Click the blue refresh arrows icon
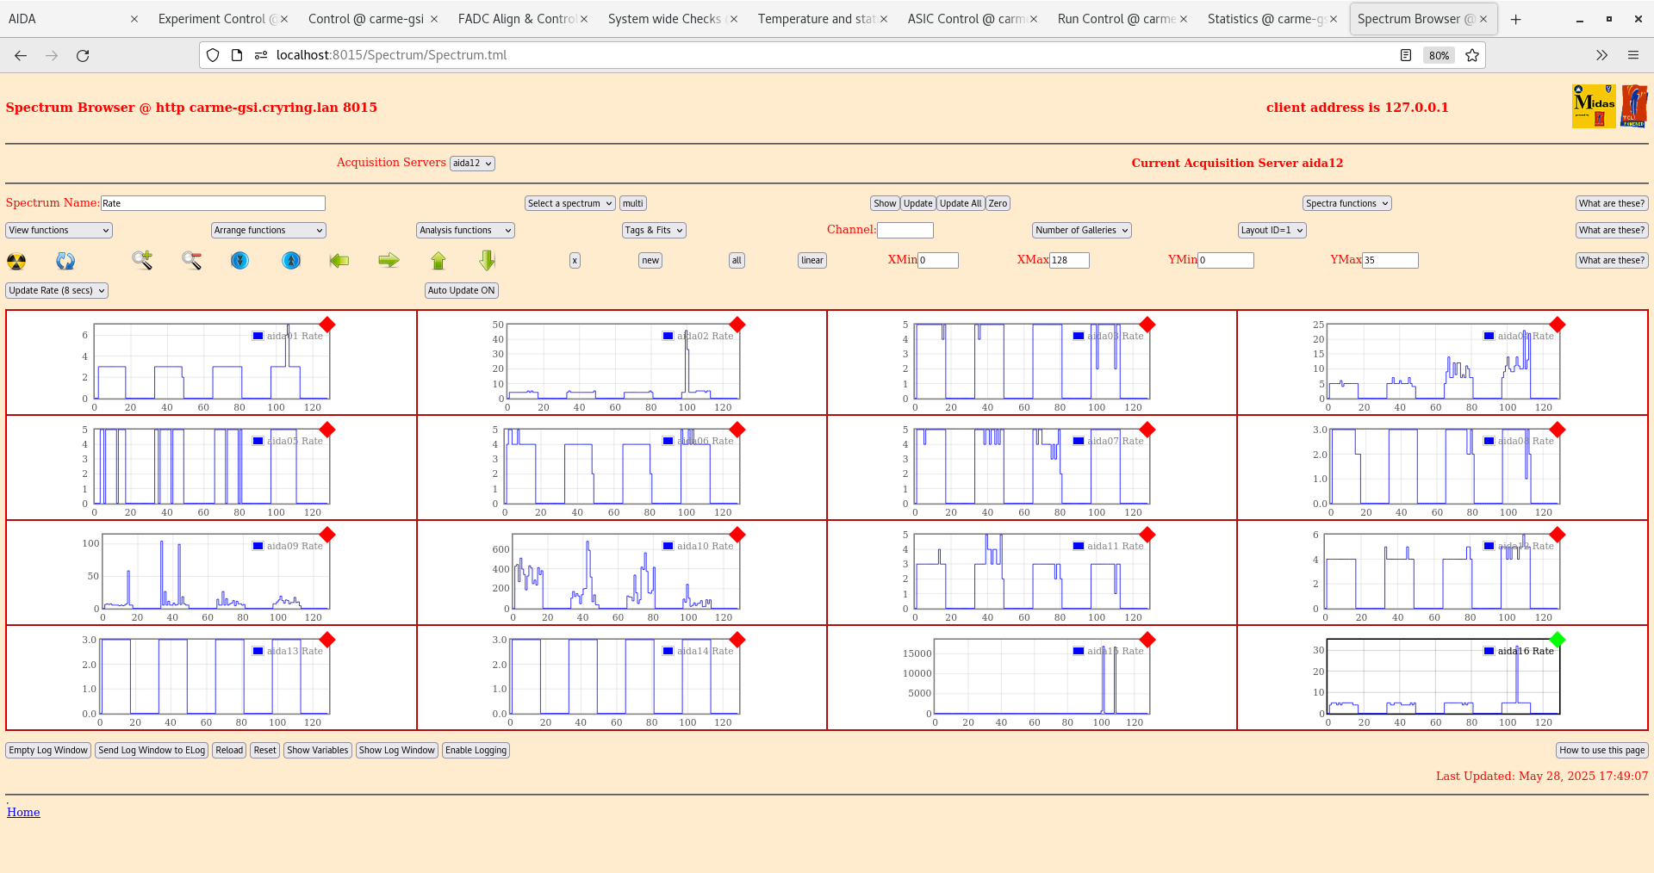 click(x=65, y=261)
